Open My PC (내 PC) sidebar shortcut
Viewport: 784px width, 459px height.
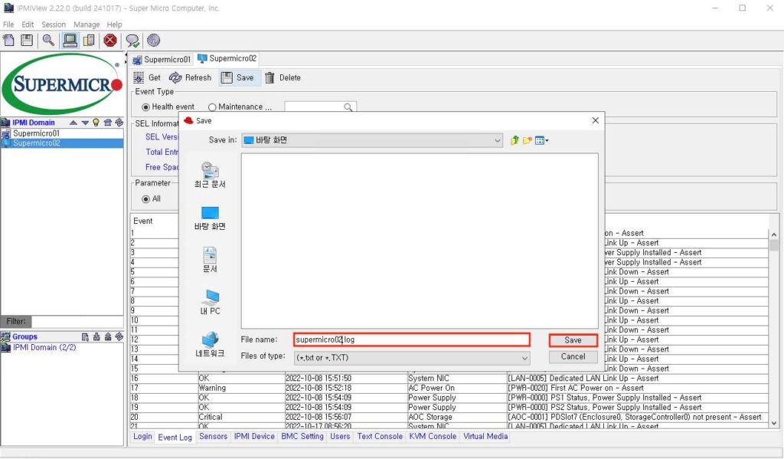(x=210, y=303)
